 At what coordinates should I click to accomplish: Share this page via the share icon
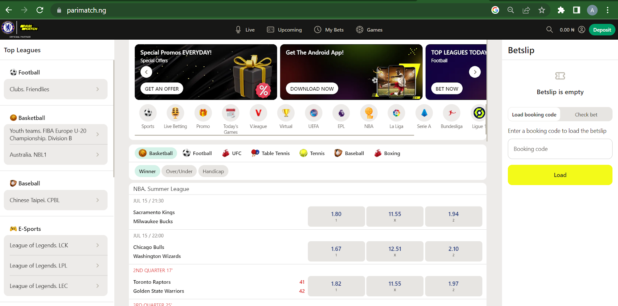[x=526, y=10]
